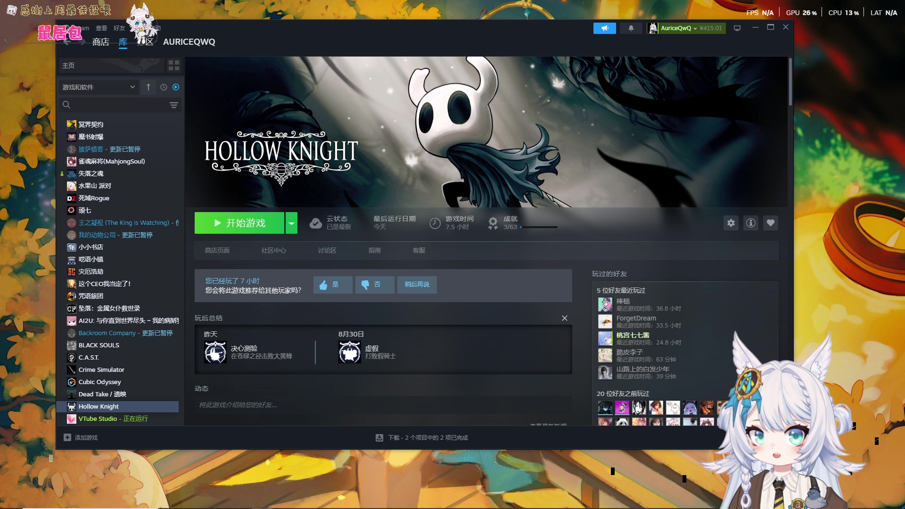Open game settings gear icon

731,223
